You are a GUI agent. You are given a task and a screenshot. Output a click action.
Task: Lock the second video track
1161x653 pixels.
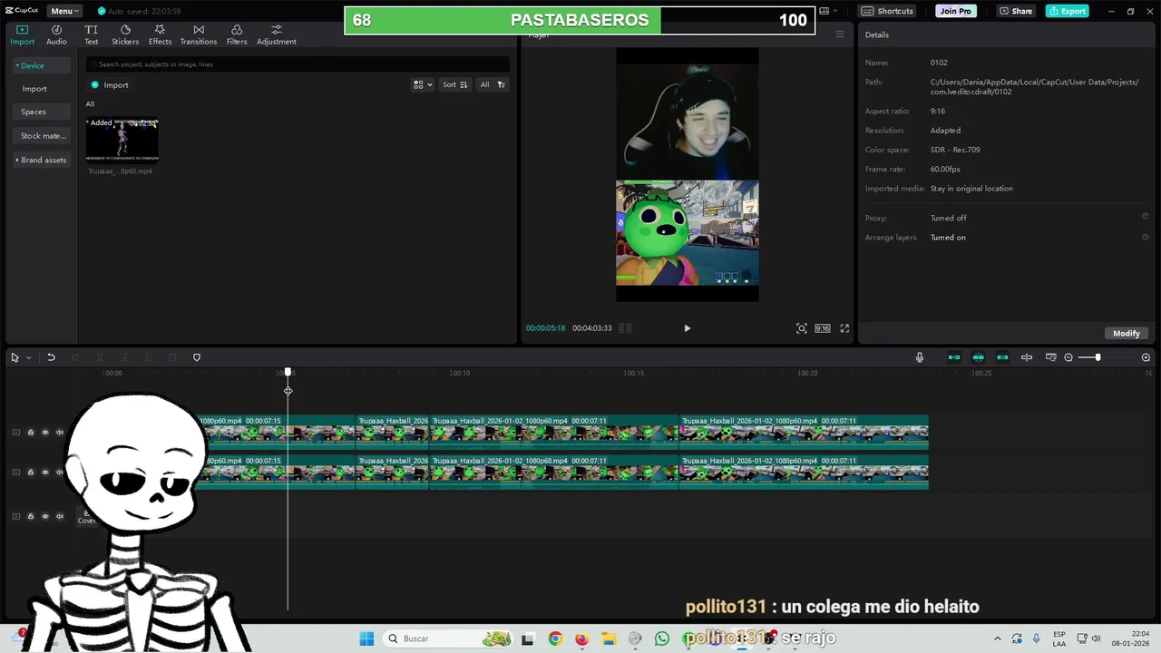coord(30,473)
